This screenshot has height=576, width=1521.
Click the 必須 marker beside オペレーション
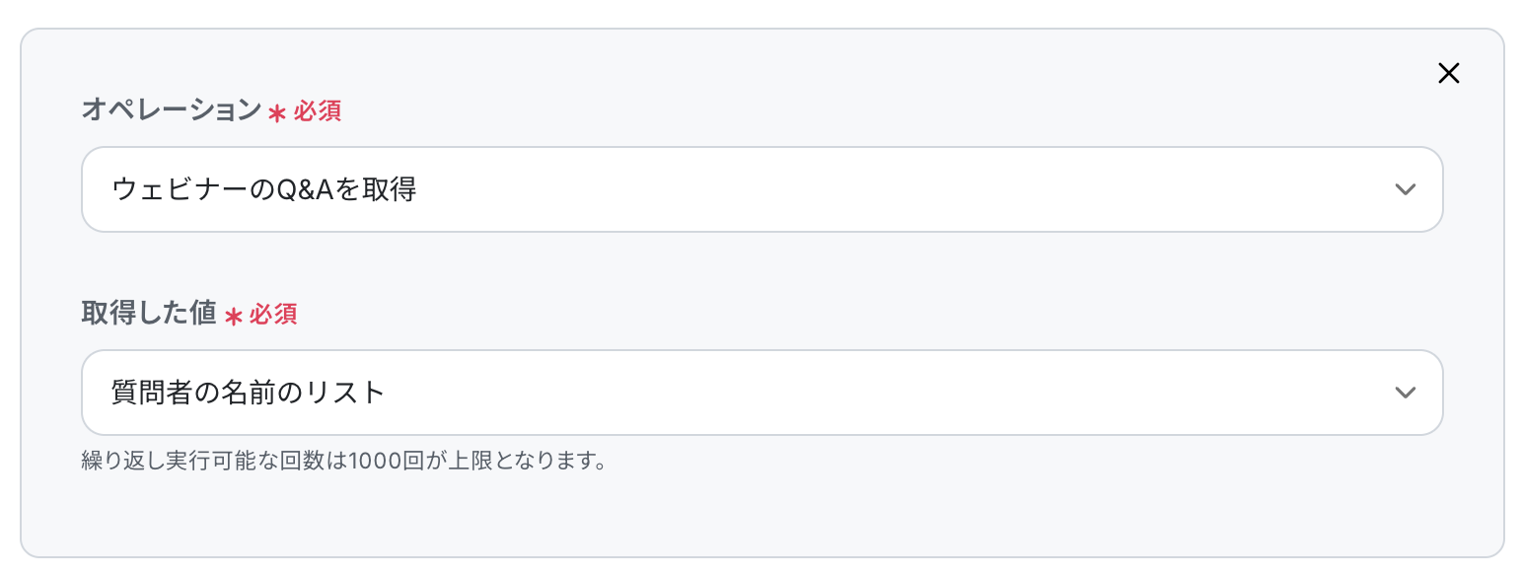click(317, 111)
